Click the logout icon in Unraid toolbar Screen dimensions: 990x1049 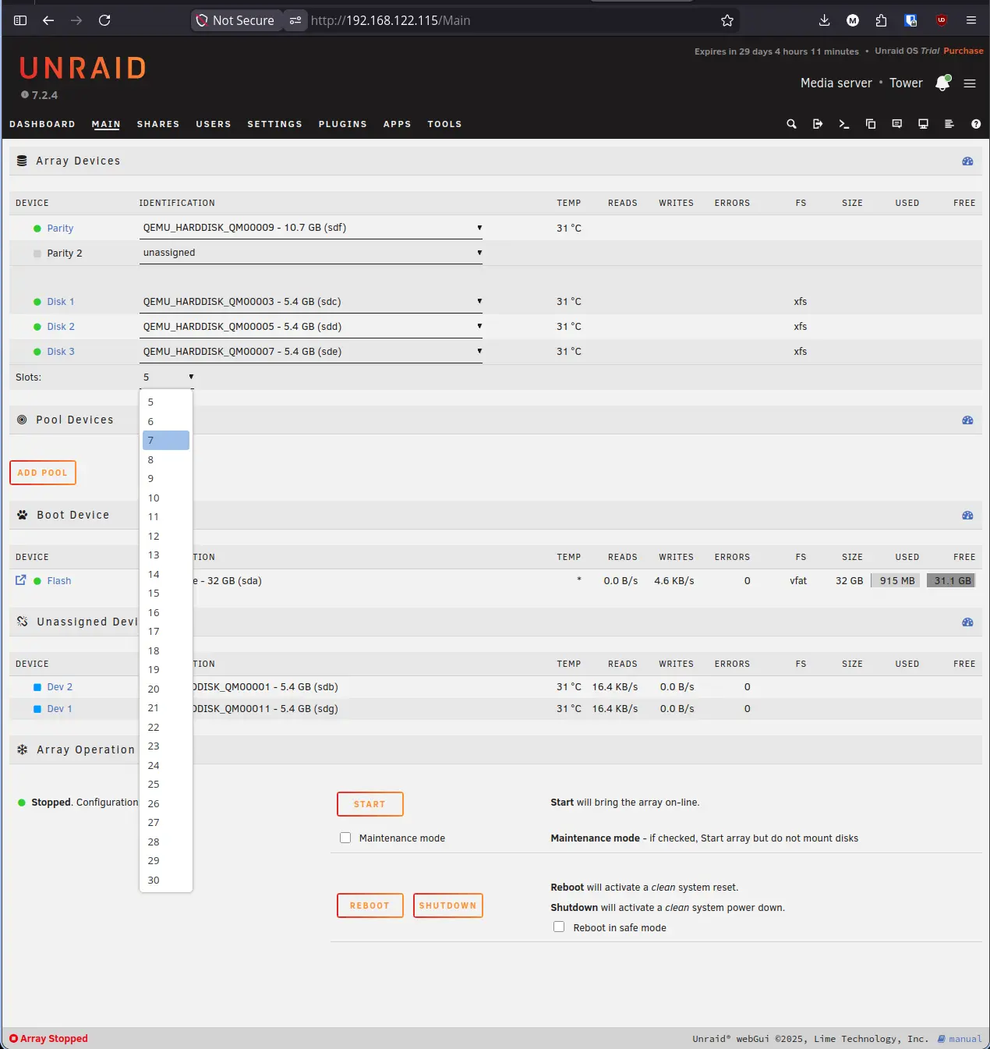(818, 124)
